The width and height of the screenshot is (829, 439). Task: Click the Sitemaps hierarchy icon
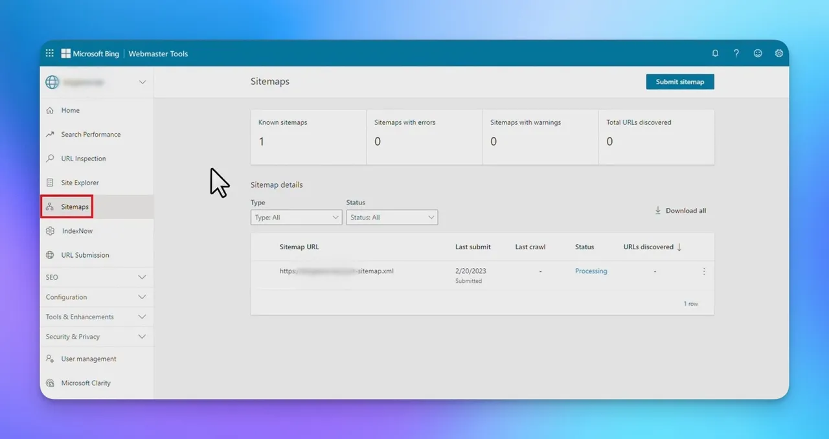[50, 207]
